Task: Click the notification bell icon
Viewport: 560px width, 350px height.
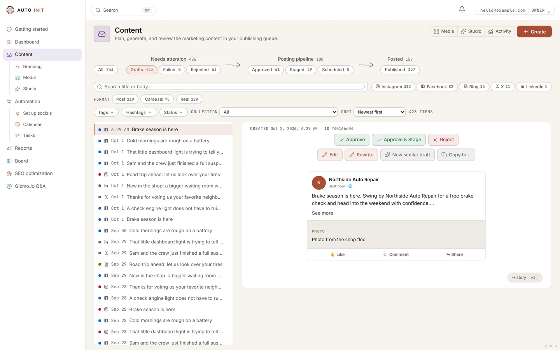Action: [462, 10]
